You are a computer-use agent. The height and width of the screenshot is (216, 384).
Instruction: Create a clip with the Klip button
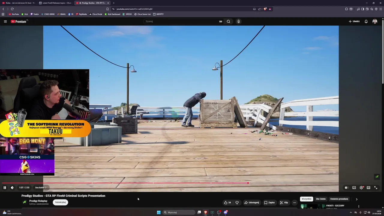[x=284, y=202]
